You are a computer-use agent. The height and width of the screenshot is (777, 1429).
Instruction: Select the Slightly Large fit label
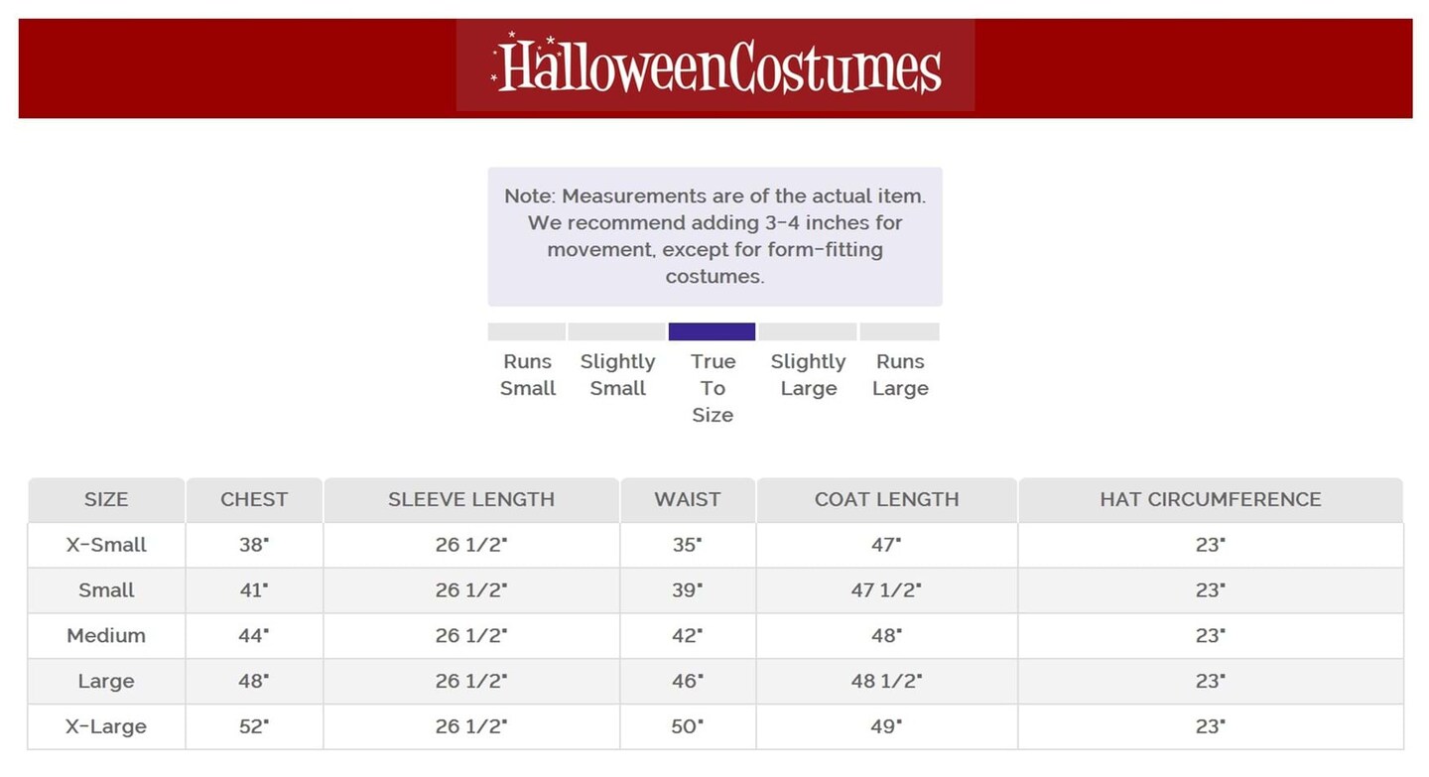[808, 375]
